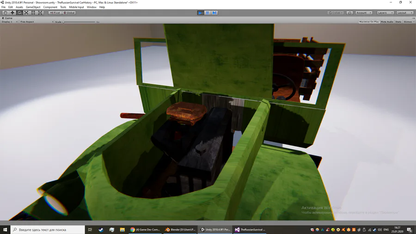Open the Windows Start menu
Screen dimensions: 416x234
tap(5, 230)
